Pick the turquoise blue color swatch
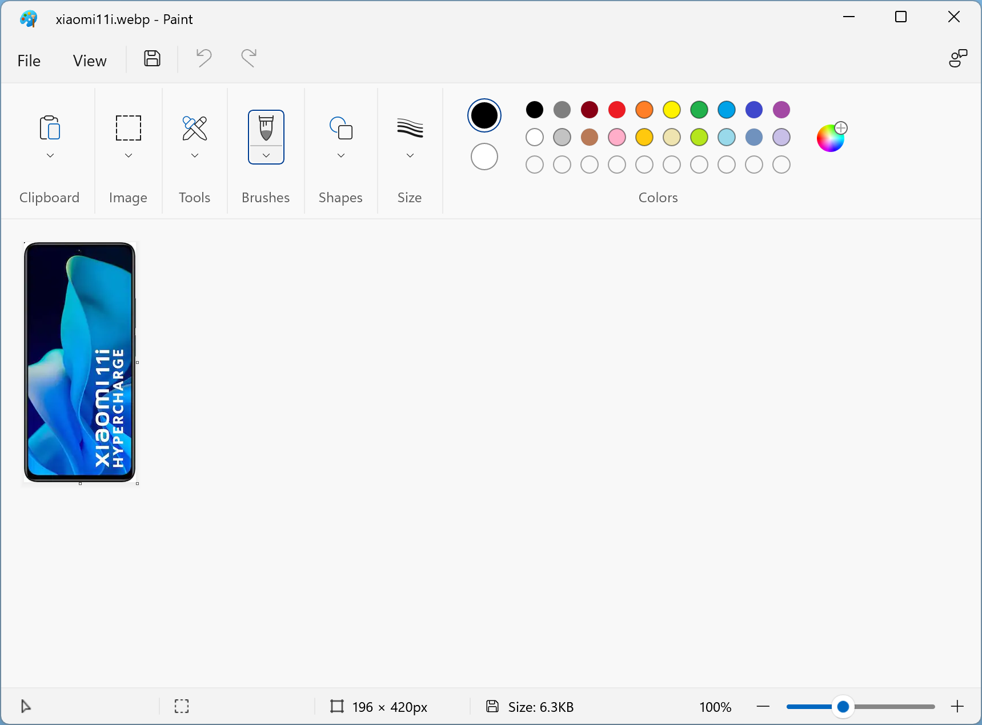The image size is (982, 725). click(727, 110)
